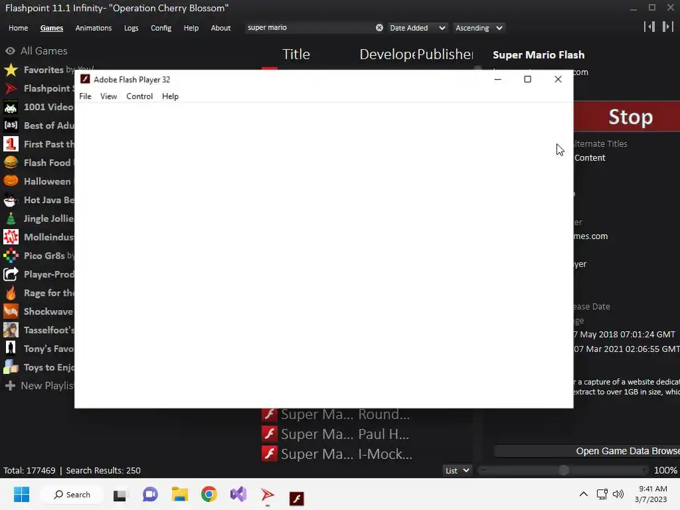Select the Best of Adult Swim [as] icon
The image size is (680, 510).
point(11,126)
